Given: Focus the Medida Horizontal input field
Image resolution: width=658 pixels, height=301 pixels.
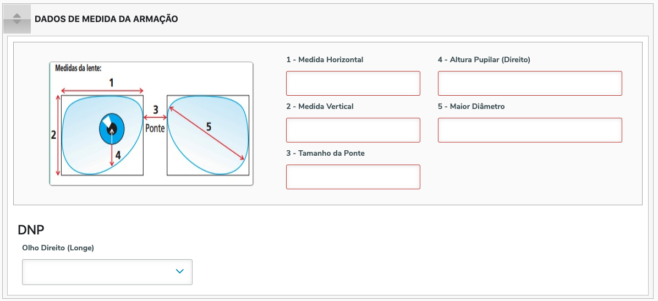Looking at the screenshot, I should pos(353,83).
